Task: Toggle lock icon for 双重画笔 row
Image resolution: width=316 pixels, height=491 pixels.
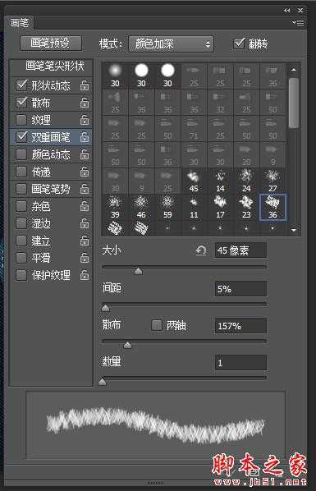Action: (85, 137)
